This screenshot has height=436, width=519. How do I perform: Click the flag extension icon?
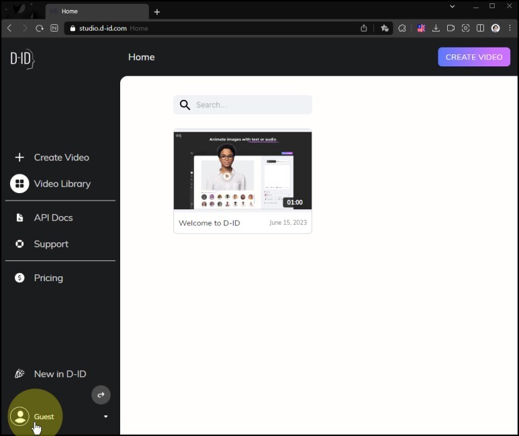(x=421, y=28)
